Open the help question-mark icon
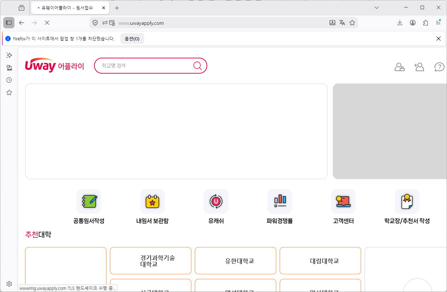Screen dimensions: 447x292 pyautogui.click(x=439, y=67)
